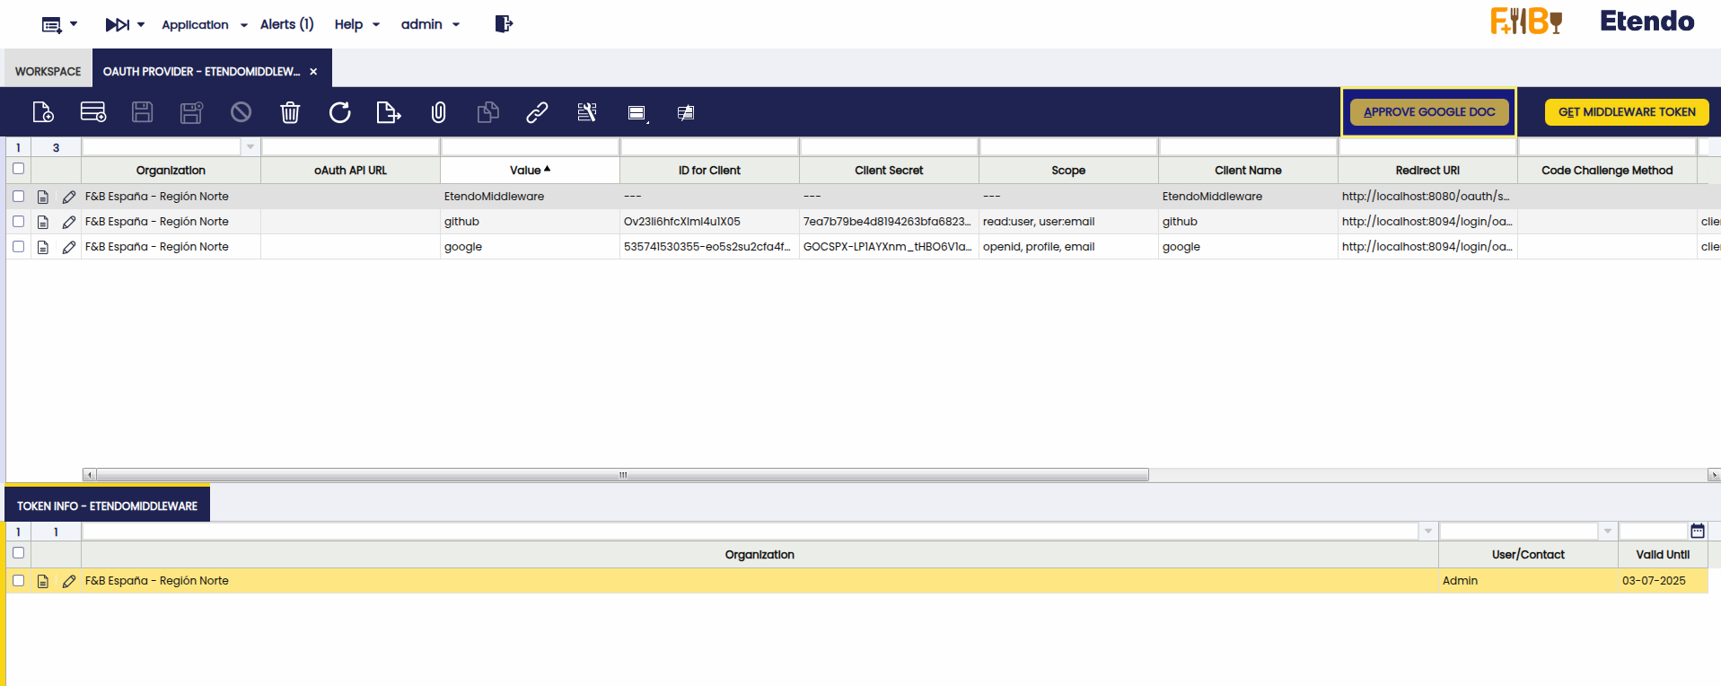Screen dimensions: 1721x686
Task: Click the clone record icon
Action: pyautogui.click(x=487, y=112)
